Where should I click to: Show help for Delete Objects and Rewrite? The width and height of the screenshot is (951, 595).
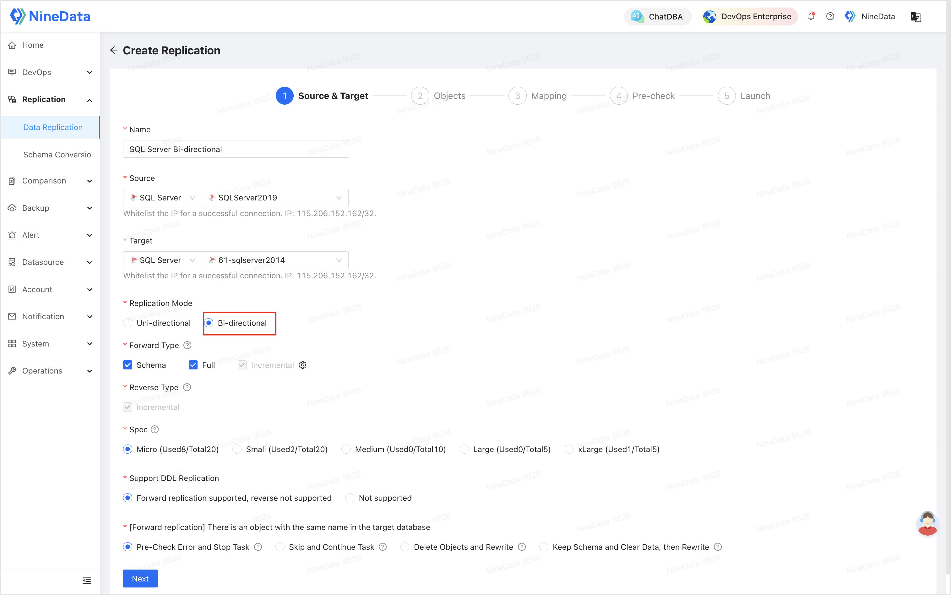tap(522, 547)
